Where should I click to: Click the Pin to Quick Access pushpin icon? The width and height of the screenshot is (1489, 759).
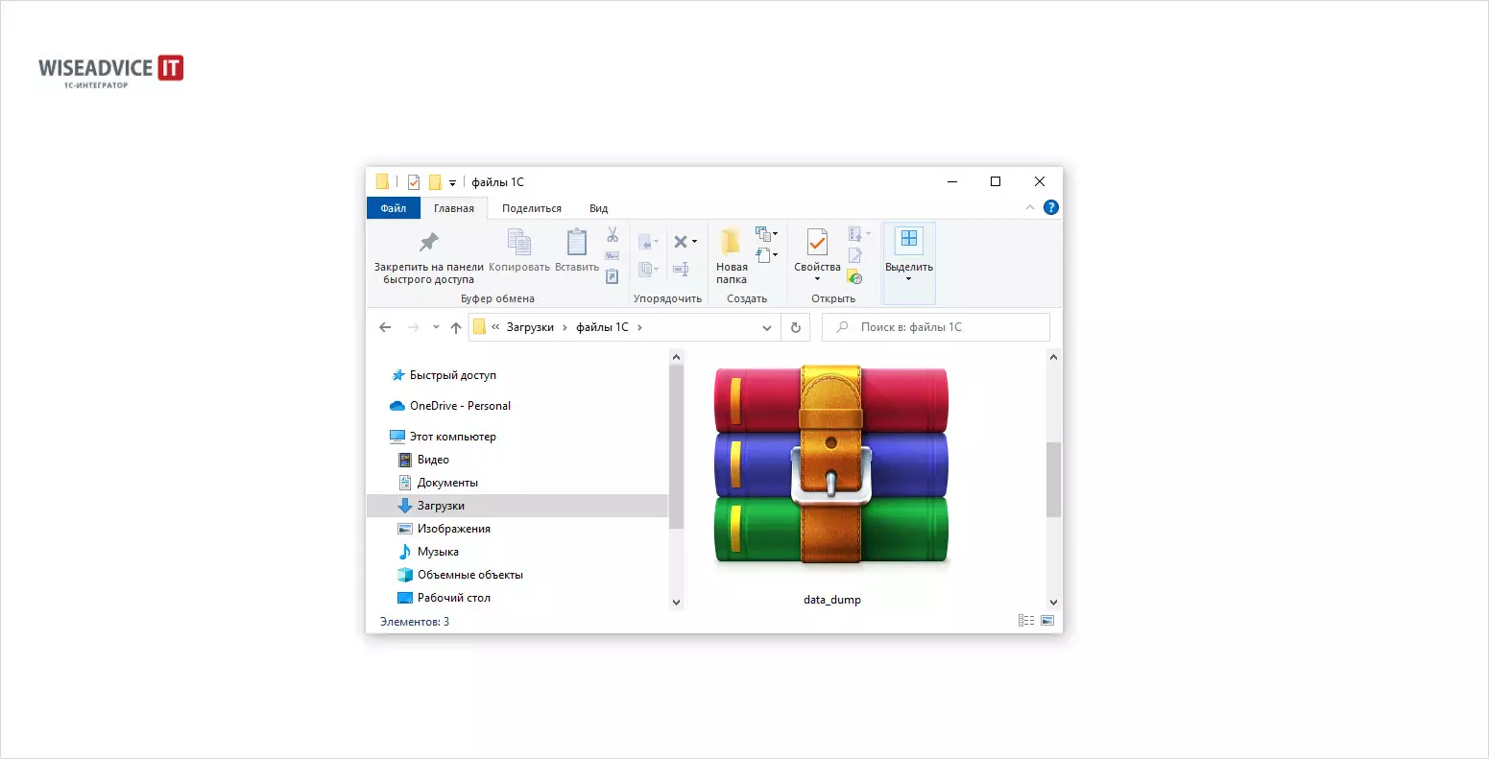pos(429,242)
